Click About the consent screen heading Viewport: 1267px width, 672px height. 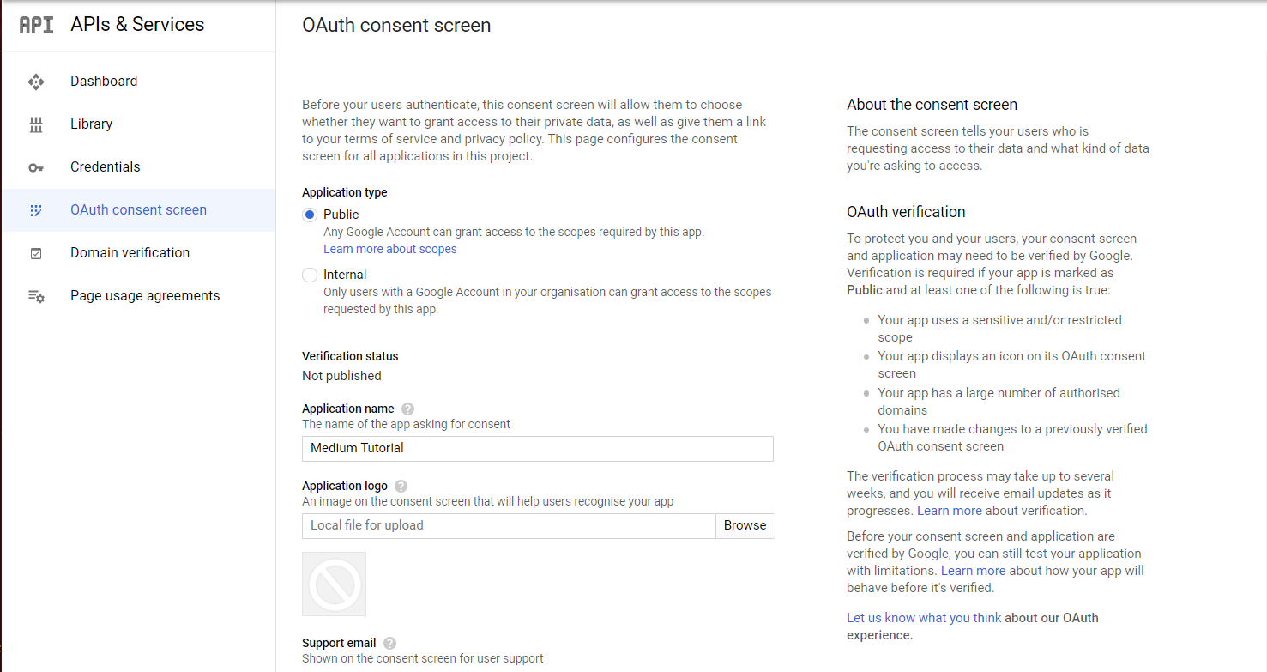click(932, 105)
